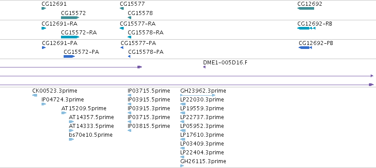Click the IP03715.5prime EST label
This screenshot has height=168, width=376.
pyautogui.click(x=148, y=91)
